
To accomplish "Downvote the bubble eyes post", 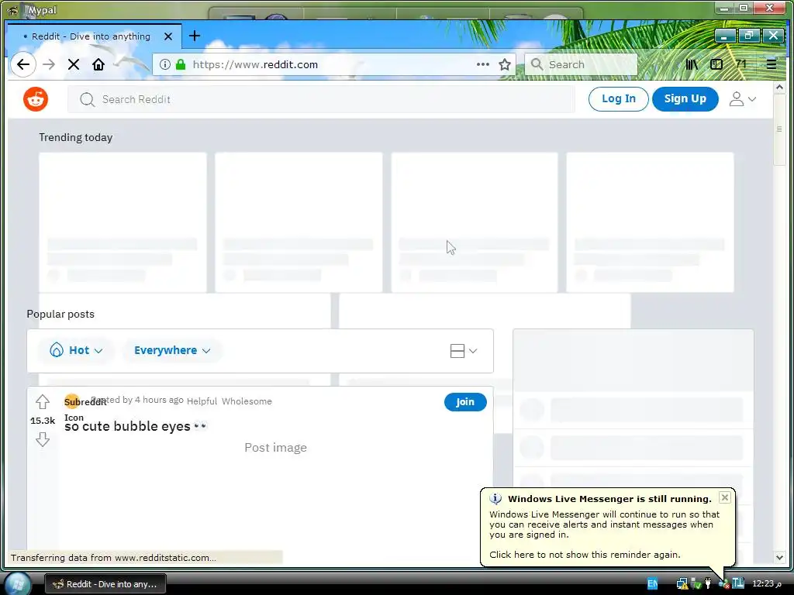I will click(x=43, y=439).
